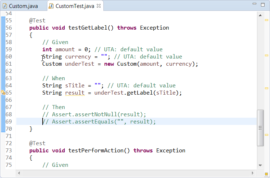The width and height of the screenshot is (270, 178).
Task: Click the currency variable declaration on line 60
Action: (x=78, y=57)
